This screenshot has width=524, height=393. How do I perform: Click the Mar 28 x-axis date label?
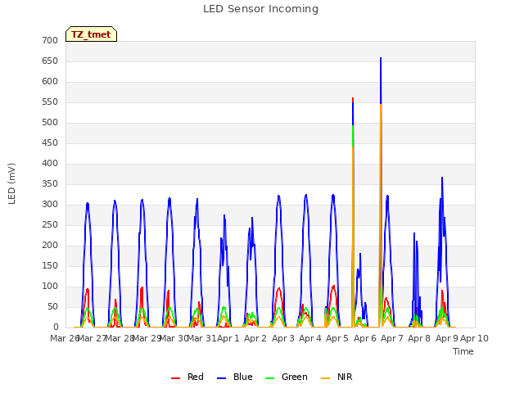pos(120,338)
